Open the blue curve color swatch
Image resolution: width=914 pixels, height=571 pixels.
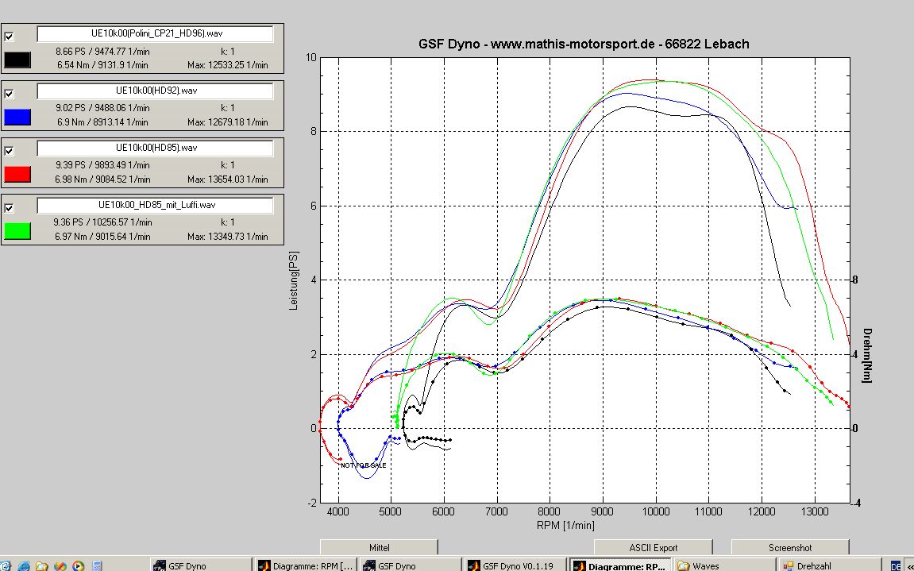[x=17, y=117]
